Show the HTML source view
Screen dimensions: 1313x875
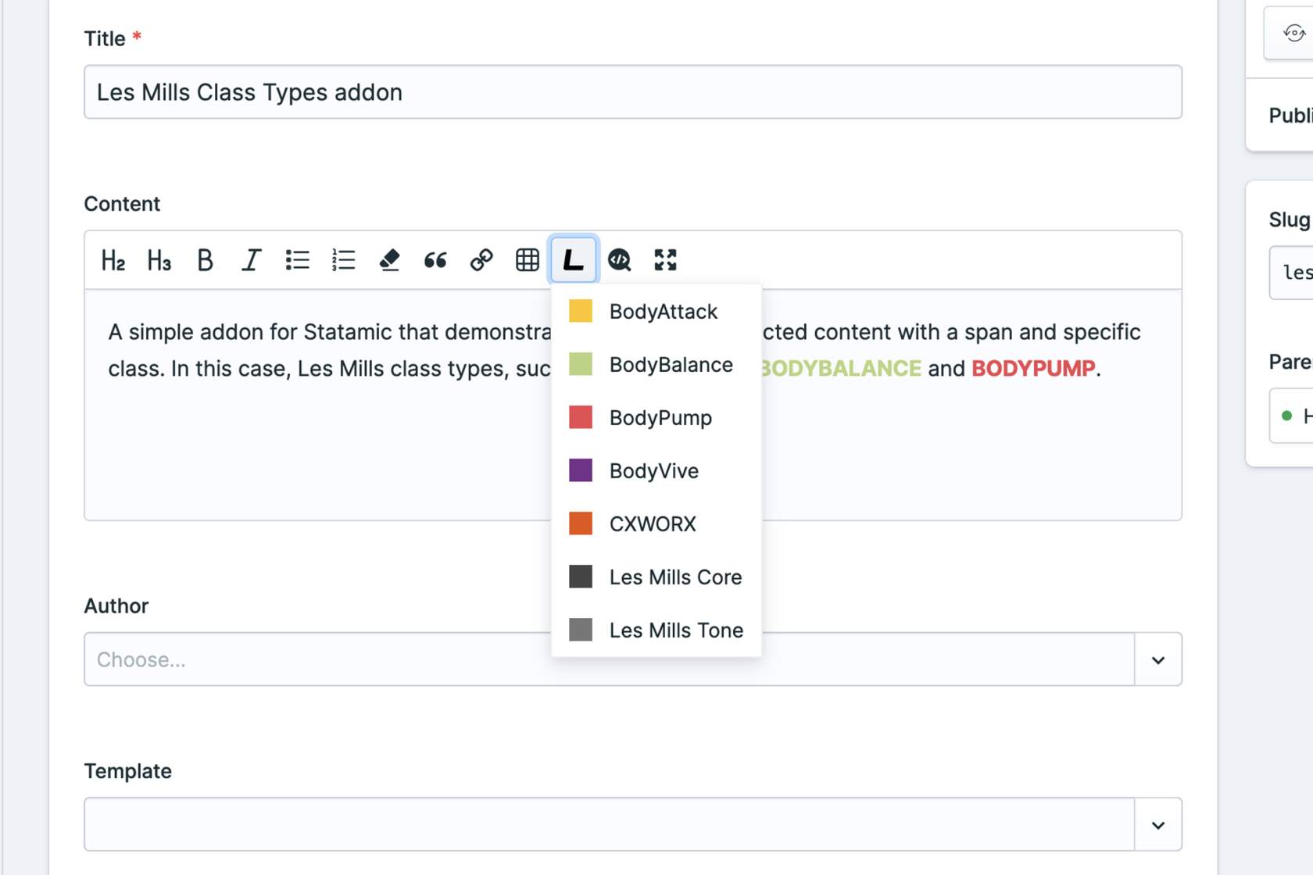click(x=620, y=260)
